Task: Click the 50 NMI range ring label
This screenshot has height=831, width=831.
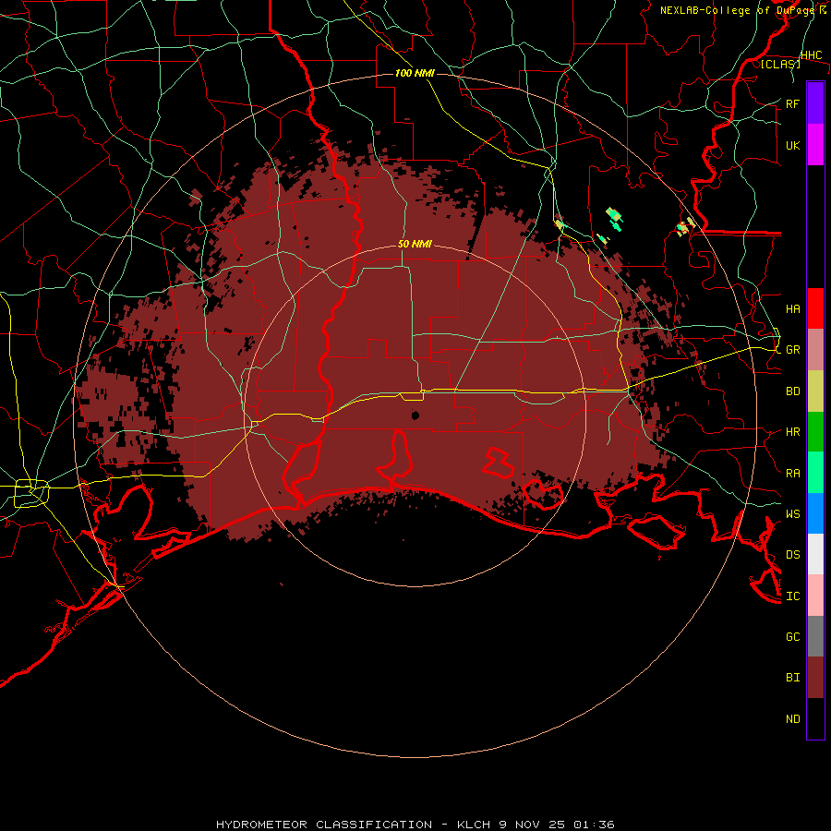Action: (415, 244)
